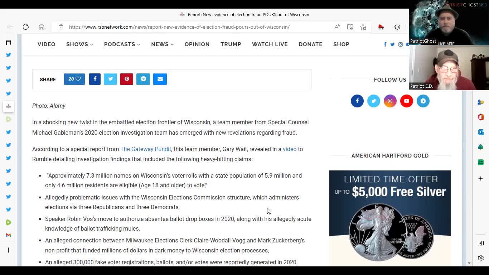
Task: Expand the NEWS dropdown menu
Action: point(162,44)
